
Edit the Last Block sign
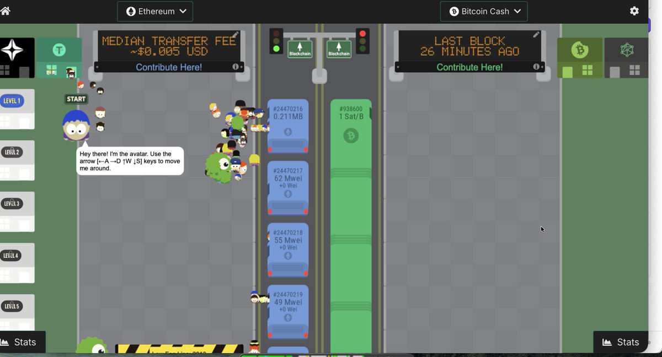(536, 35)
